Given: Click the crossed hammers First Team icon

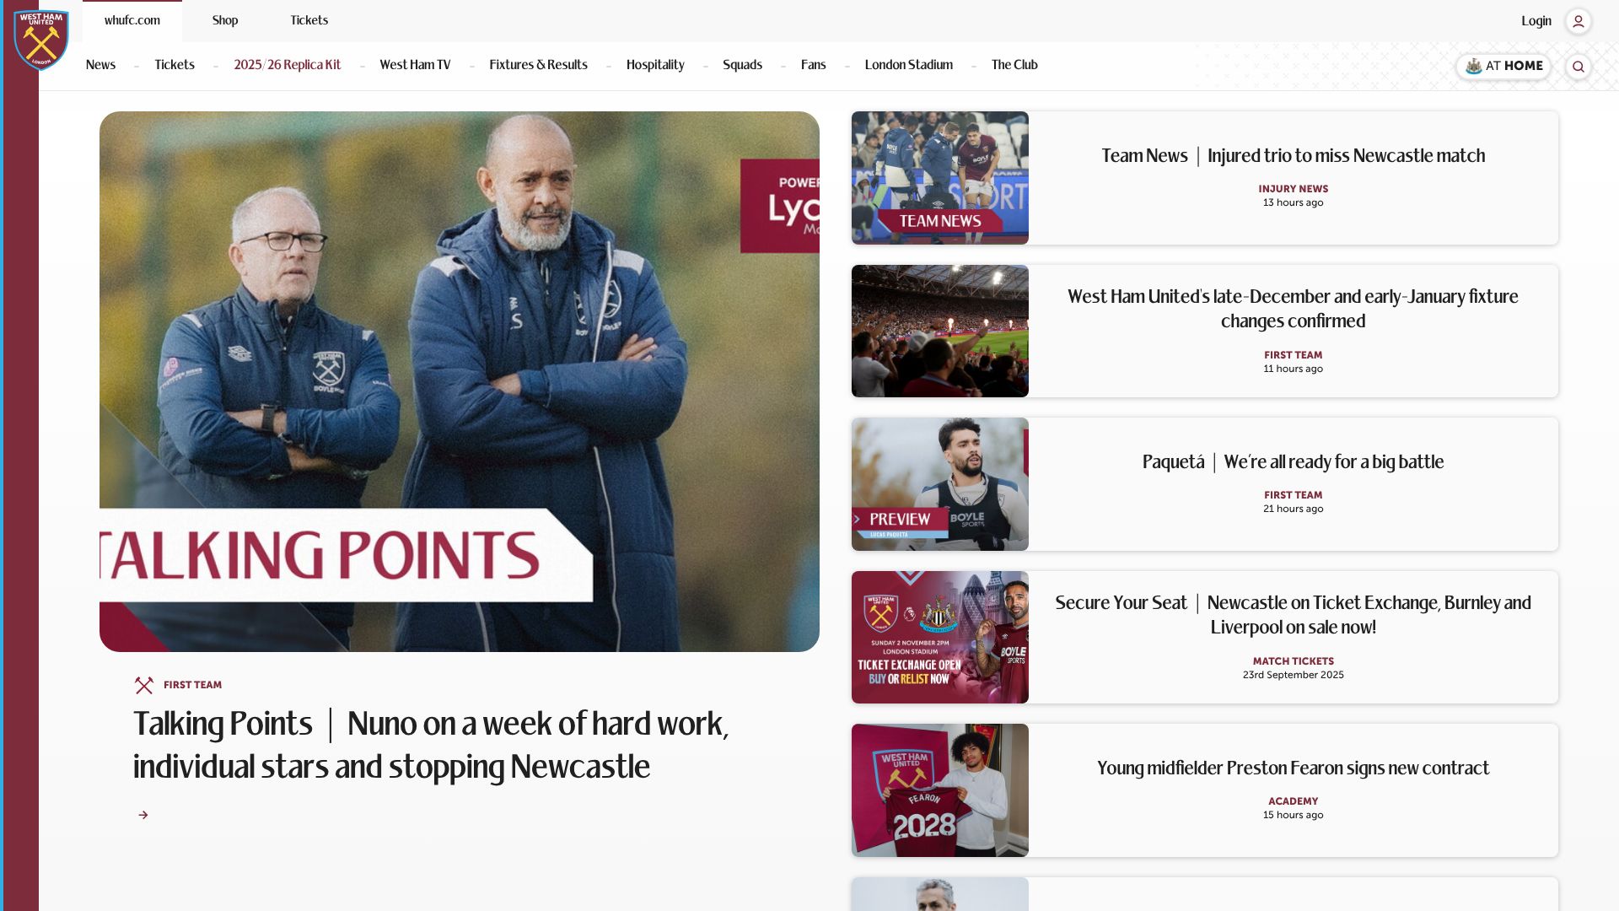Looking at the screenshot, I should 144,685.
